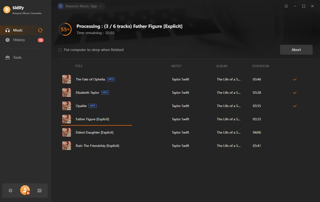Click MP3 badge on Elizabeth Taylor
The image size is (320, 202).
105,93
